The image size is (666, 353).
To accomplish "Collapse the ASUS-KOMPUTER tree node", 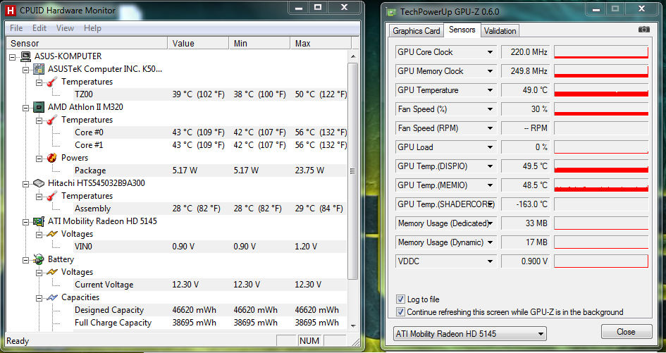I will (x=13, y=56).
